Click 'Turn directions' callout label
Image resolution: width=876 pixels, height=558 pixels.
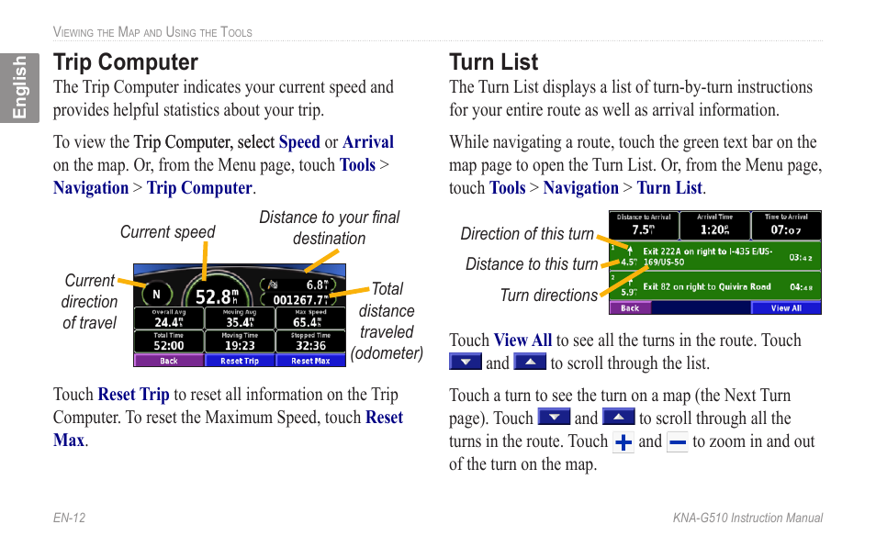[x=549, y=295]
